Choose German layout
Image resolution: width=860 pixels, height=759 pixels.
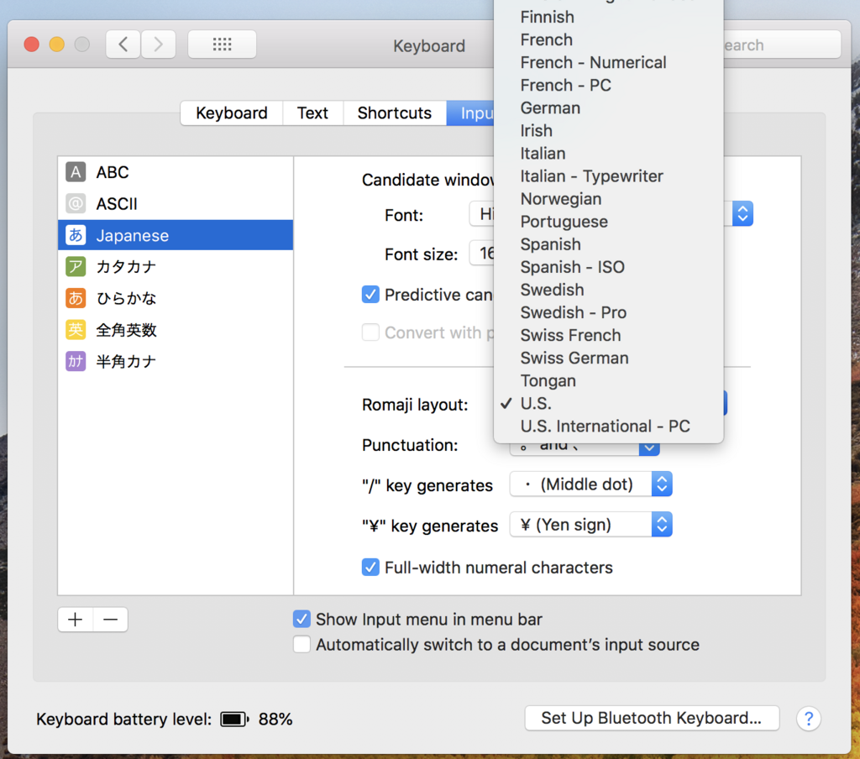(x=608, y=108)
